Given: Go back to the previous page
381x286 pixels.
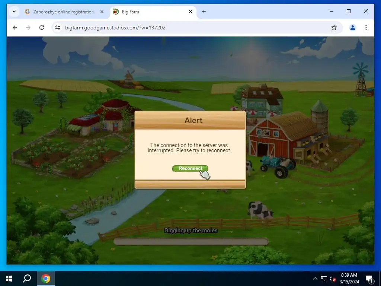Looking at the screenshot, I should (x=15, y=28).
